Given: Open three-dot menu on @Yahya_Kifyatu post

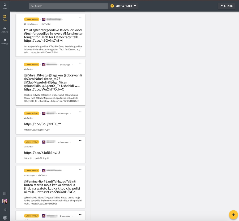Looking at the screenshot, I should click(80, 63).
